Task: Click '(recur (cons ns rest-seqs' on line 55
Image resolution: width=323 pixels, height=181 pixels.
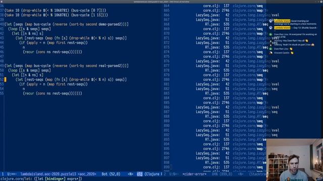Action: (x=46, y=94)
